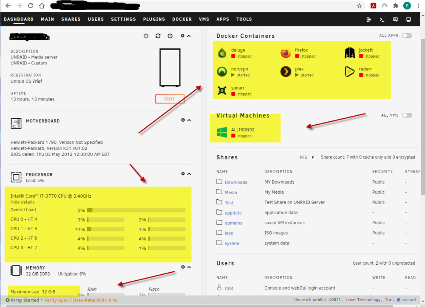Open the Downloads share link

pyautogui.click(x=236, y=182)
